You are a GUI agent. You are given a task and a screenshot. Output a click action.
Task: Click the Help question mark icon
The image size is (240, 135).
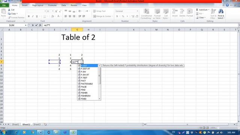(x=227, y=5)
